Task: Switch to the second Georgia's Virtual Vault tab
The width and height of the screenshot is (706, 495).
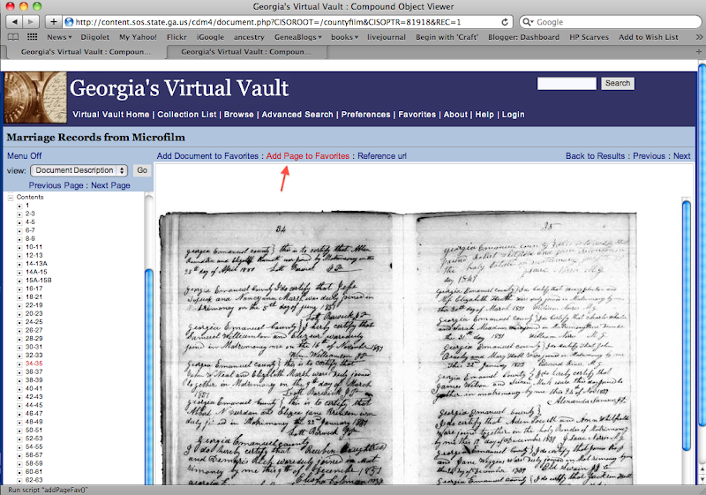Action: (246, 52)
